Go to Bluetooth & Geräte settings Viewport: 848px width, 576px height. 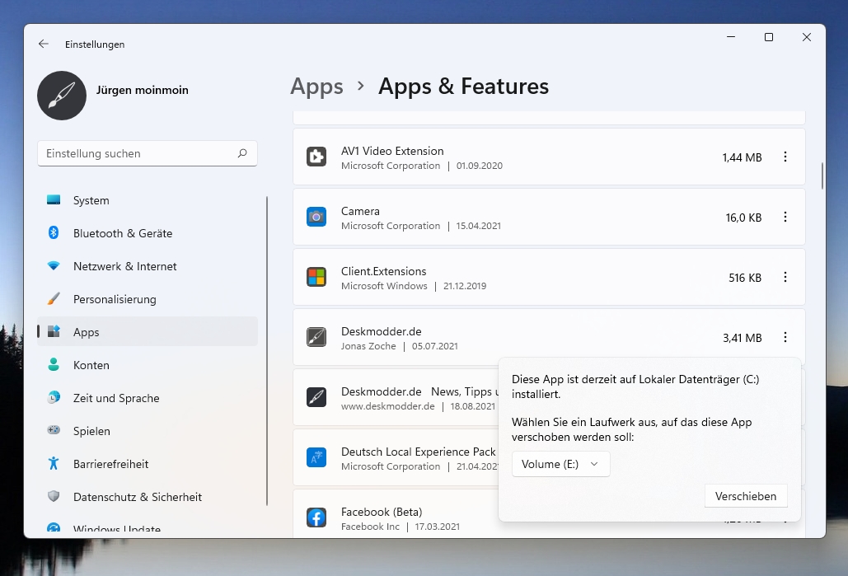tap(147, 233)
